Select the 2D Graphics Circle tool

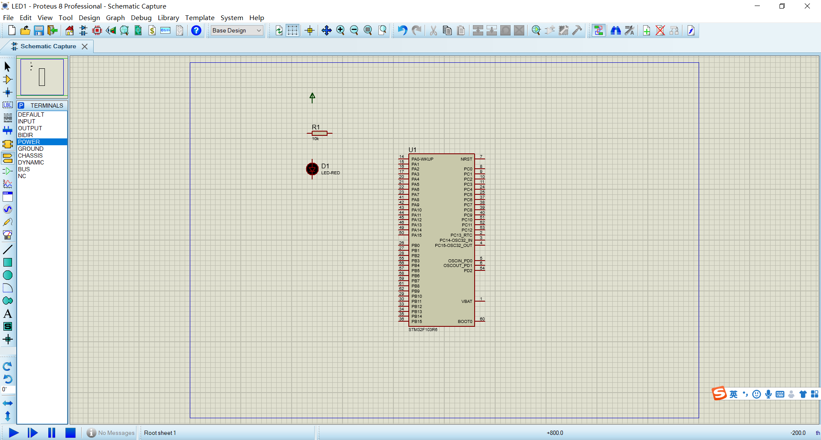click(x=7, y=275)
